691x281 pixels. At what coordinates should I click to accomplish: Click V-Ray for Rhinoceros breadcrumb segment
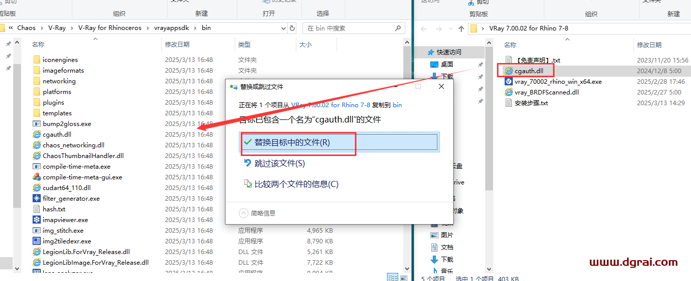click(109, 28)
